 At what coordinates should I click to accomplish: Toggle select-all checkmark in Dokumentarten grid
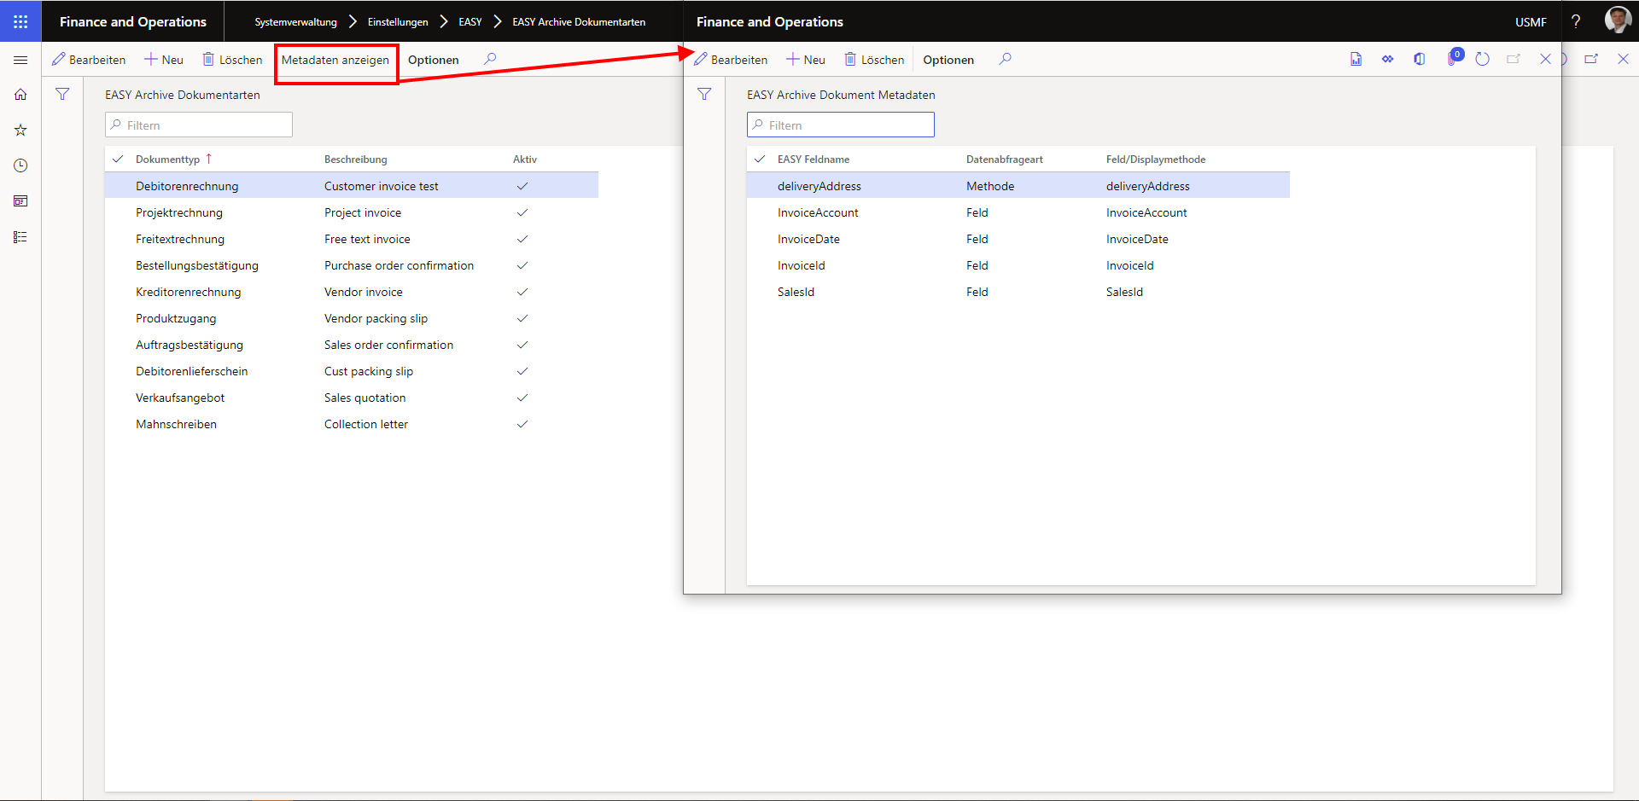click(118, 159)
